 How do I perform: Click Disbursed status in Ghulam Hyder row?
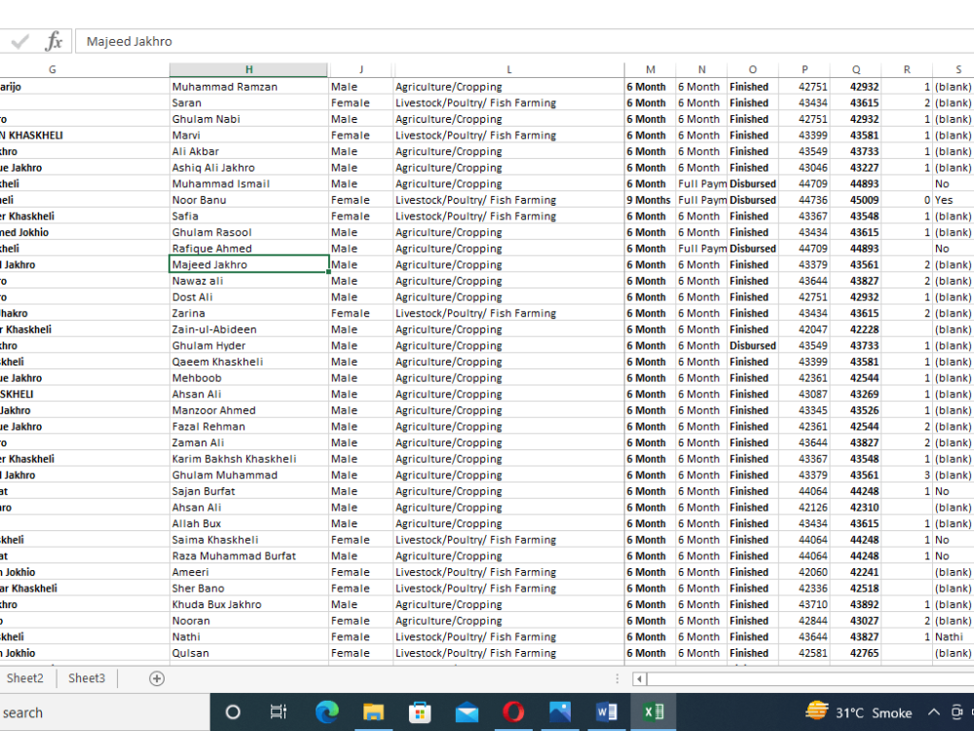(x=753, y=346)
